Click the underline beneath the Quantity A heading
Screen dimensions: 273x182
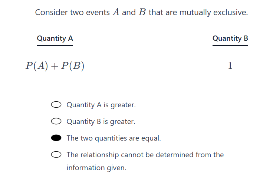tap(55, 45)
